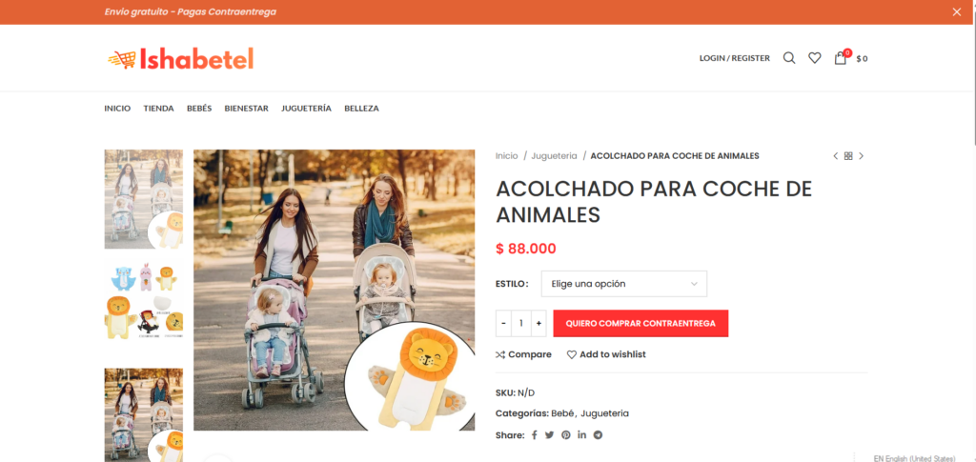This screenshot has width=976, height=462.
Task: Open the shopping cart bag icon
Action: 841,58
